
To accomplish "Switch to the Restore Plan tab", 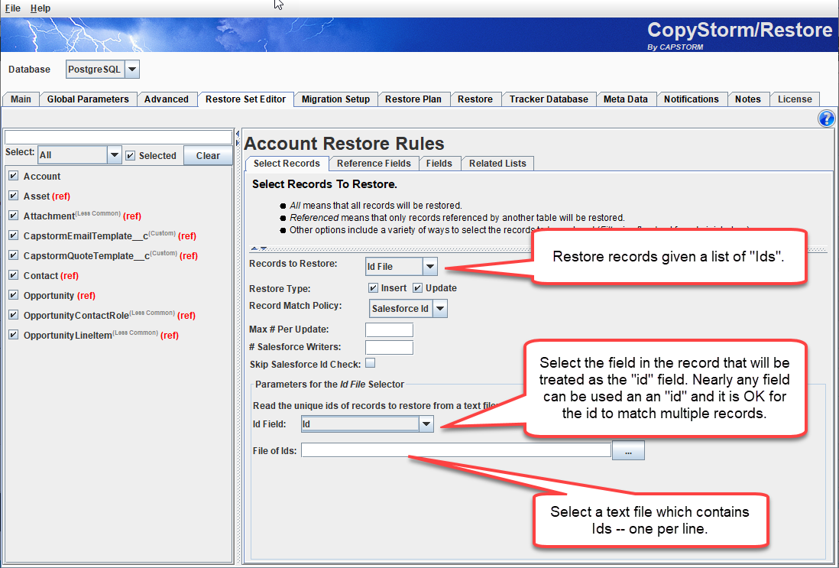I will click(413, 99).
